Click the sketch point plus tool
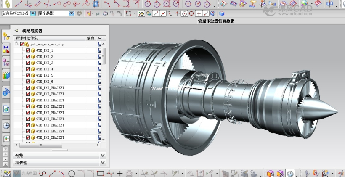 point(120,173)
